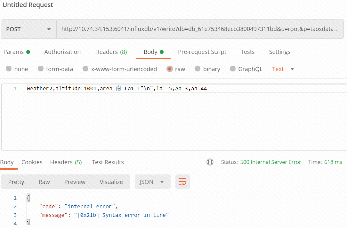This screenshot has width=347, height=228.
Task: Switch to the Pre-request Script tab
Action: pos(202,52)
